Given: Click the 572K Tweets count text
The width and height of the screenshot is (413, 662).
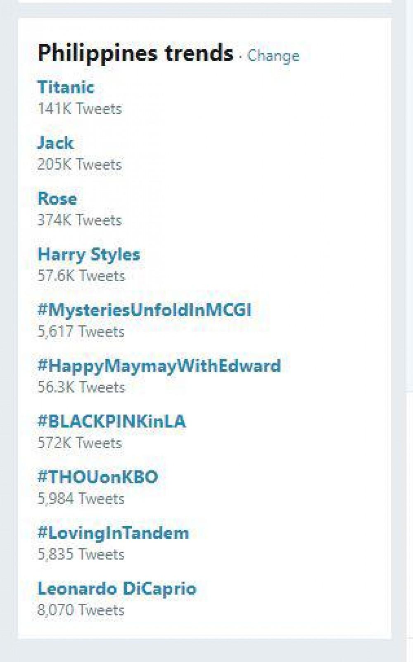Looking at the screenshot, I should pyautogui.click(x=80, y=443).
